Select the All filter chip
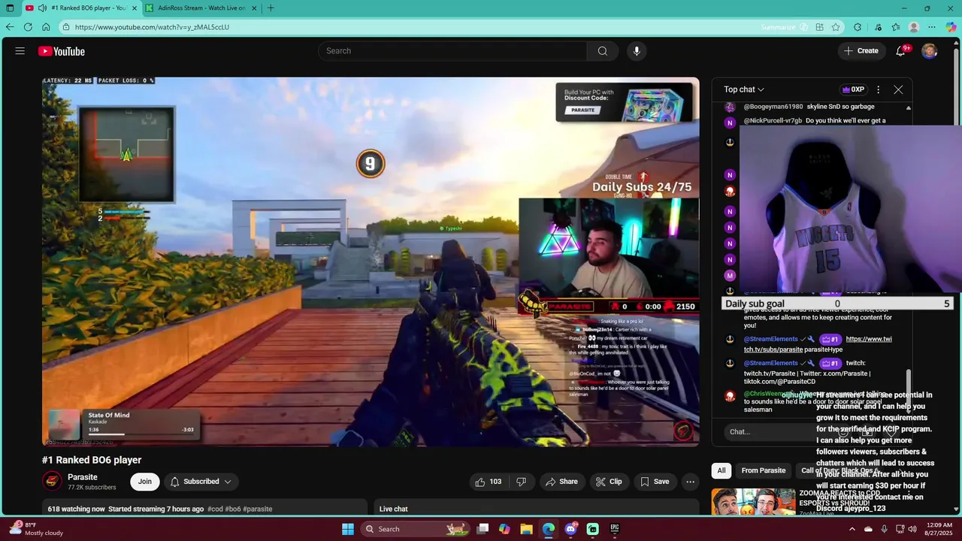The height and width of the screenshot is (541, 962). click(721, 470)
